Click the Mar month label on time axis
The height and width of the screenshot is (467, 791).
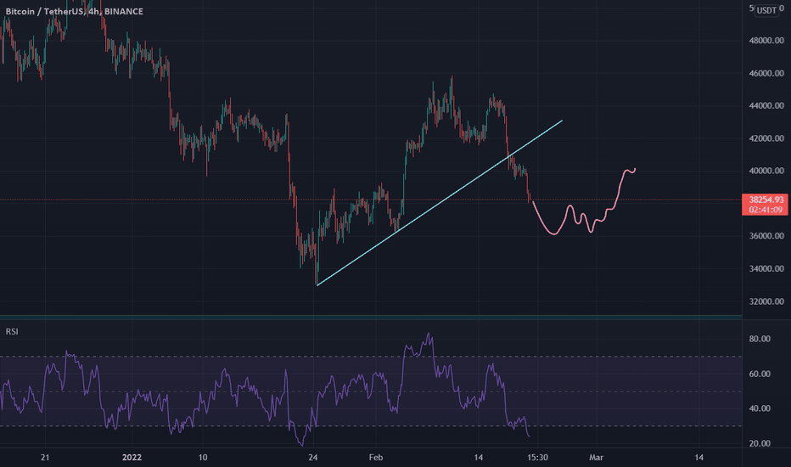597,458
